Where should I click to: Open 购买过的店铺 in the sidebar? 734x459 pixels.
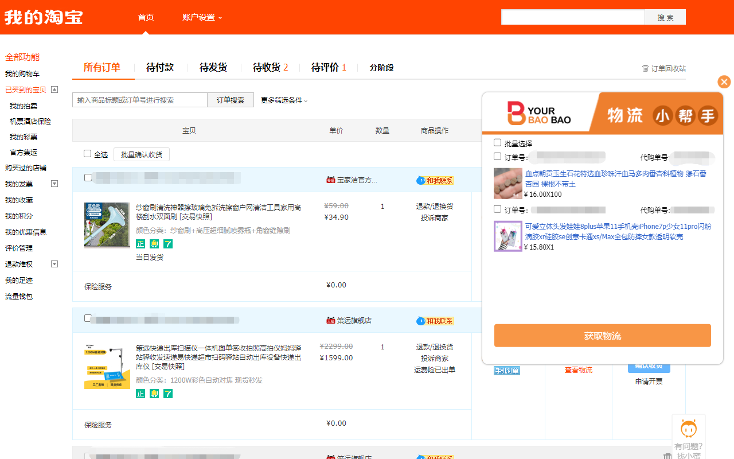pos(26,168)
